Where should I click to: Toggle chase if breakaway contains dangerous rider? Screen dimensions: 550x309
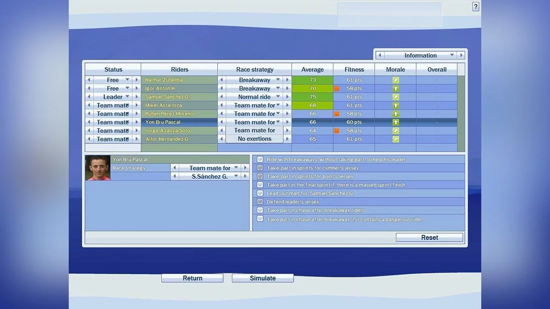(260, 219)
